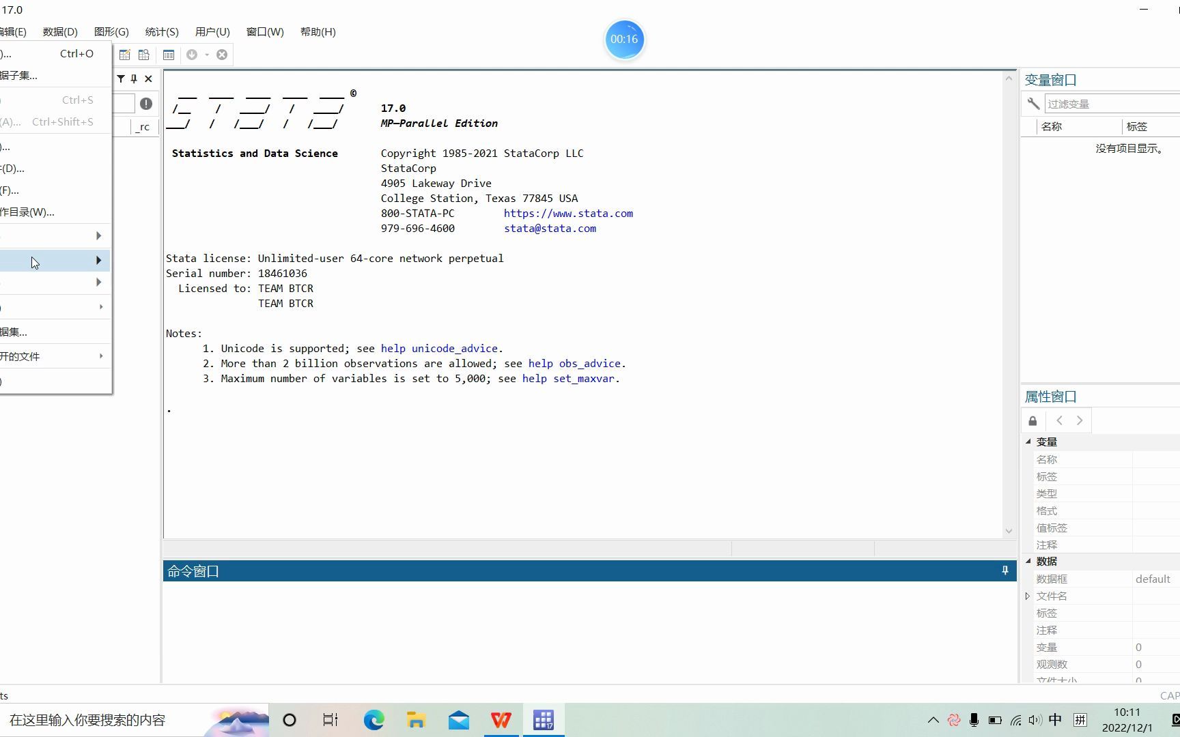1180x737 pixels.
Task: Click the 观测数 property row
Action: pyautogui.click(x=1101, y=664)
